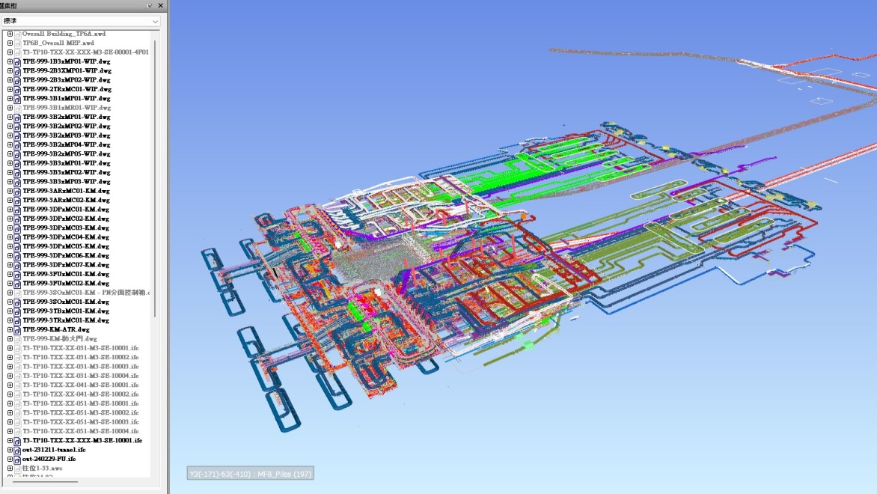
Task: Expand the TPE-999-3TBxMC01-KM.dwg node
Action: pyautogui.click(x=10, y=311)
